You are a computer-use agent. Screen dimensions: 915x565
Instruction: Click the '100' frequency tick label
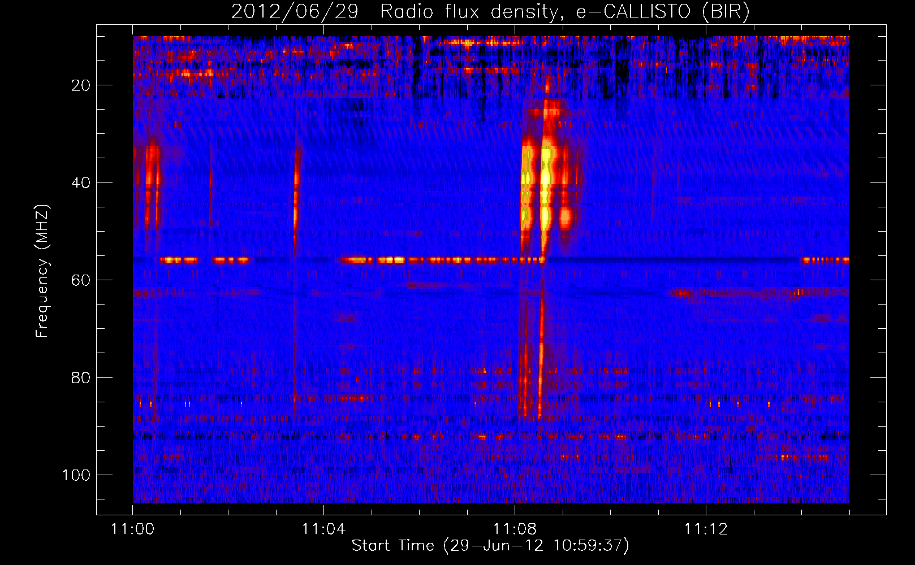pyautogui.click(x=76, y=475)
